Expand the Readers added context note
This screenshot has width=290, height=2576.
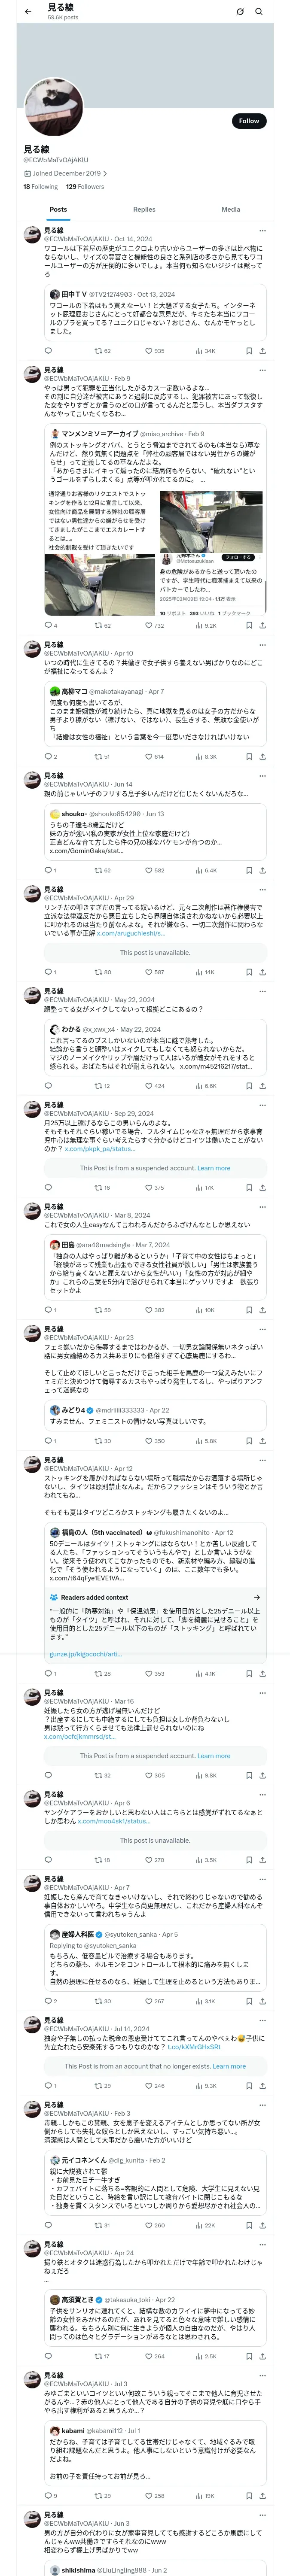click(256, 1597)
